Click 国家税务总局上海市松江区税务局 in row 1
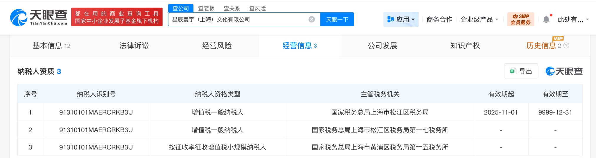Screen dimensions: 596x158 tap(380, 112)
